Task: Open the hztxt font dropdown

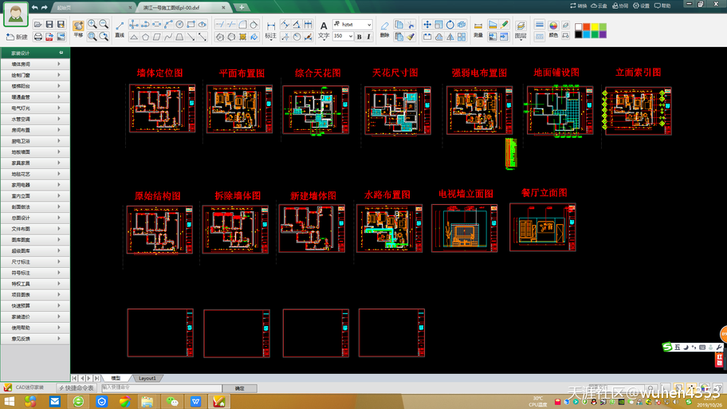Action: [x=352, y=25]
